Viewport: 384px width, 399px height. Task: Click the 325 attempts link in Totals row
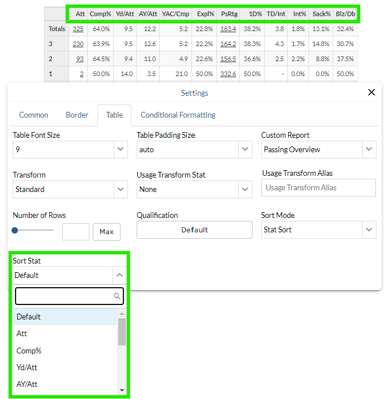click(77, 28)
